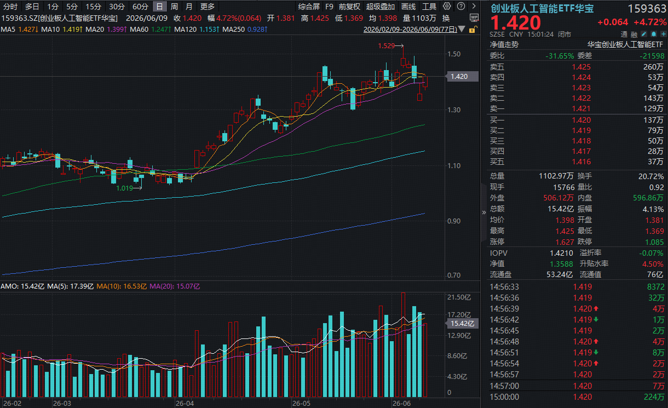Click the 1.420 price axis marker
The image size is (668, 408).
tap(459, 76)
